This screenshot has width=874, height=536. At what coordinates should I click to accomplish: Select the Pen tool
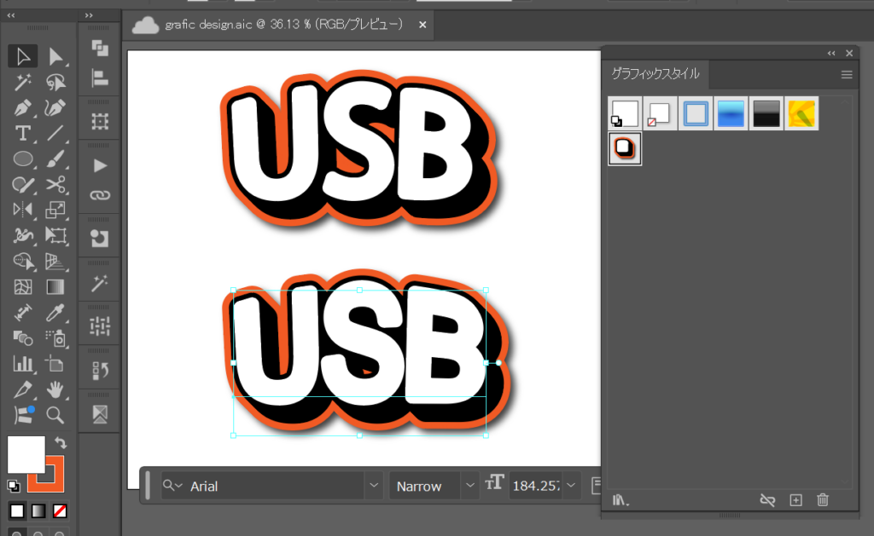click(x=23, y=108)
